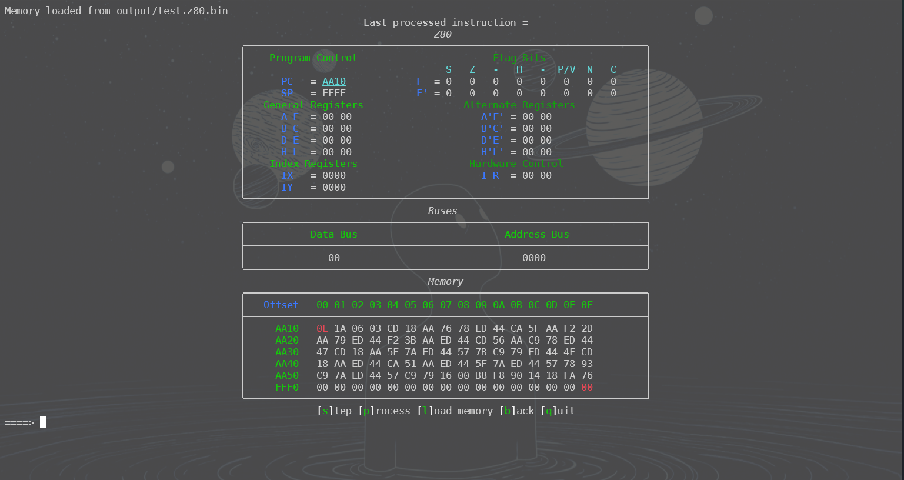The image size is (904, 480).
Task: Click the A'F' alternate register label
Action: pos(493,116)
